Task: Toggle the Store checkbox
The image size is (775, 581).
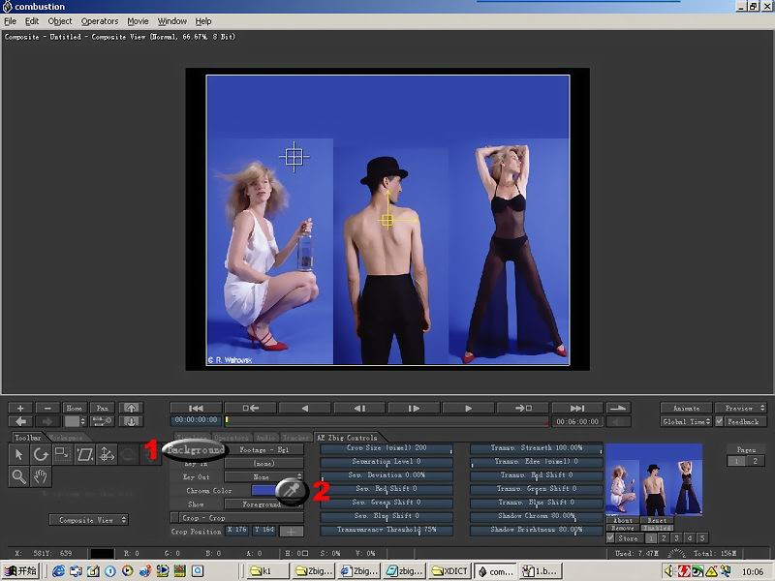Action: (x=610, y=538)
